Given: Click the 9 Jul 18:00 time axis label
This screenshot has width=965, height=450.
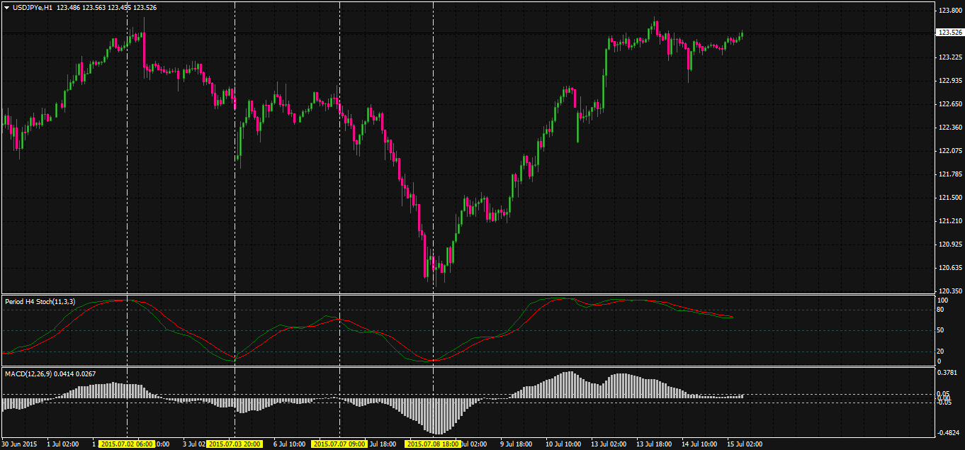Looking at the screenshot, I should click(517, 444).
